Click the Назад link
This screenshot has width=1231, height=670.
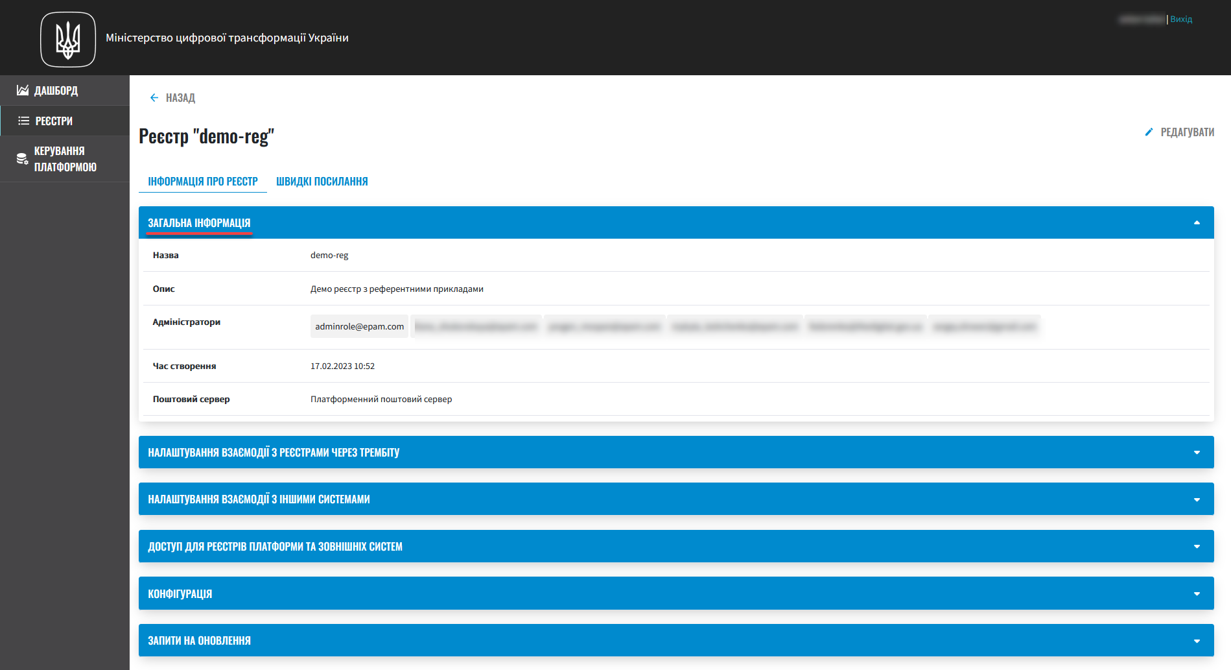[x=180, y=98]
